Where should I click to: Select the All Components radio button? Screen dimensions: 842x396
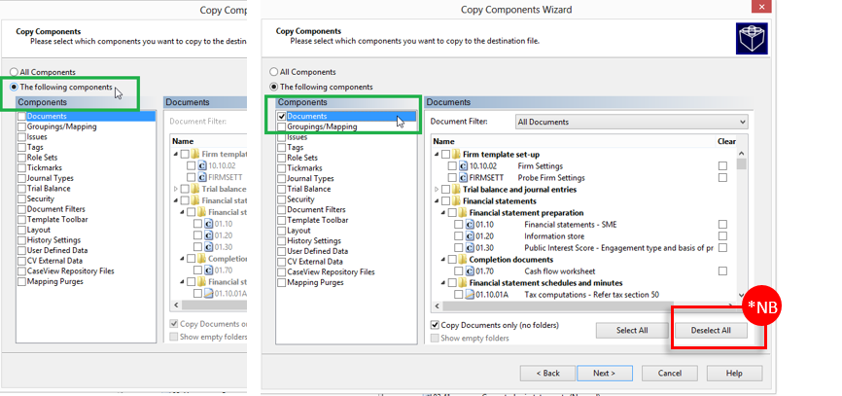tap(274, 72)
